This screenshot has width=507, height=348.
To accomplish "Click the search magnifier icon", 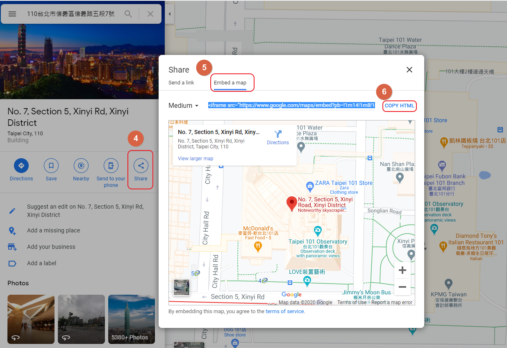I will [128, 14].
